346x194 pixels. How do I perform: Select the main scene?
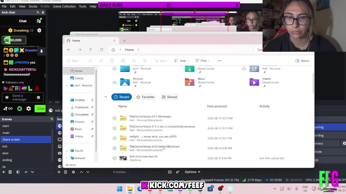coord(26,133)
